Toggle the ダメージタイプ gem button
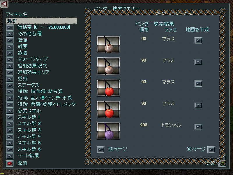Image resolution: width=233 pixels, height=175 pixels. pyautogui.click(x=10, y=60)
